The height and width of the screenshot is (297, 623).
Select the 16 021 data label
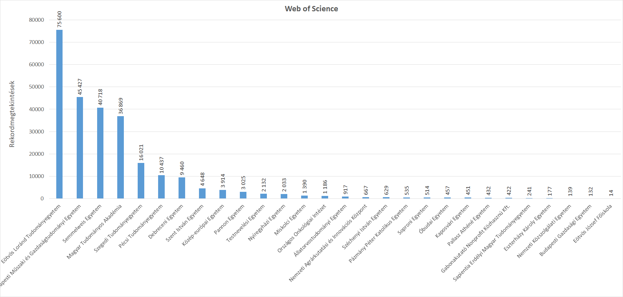141,152
